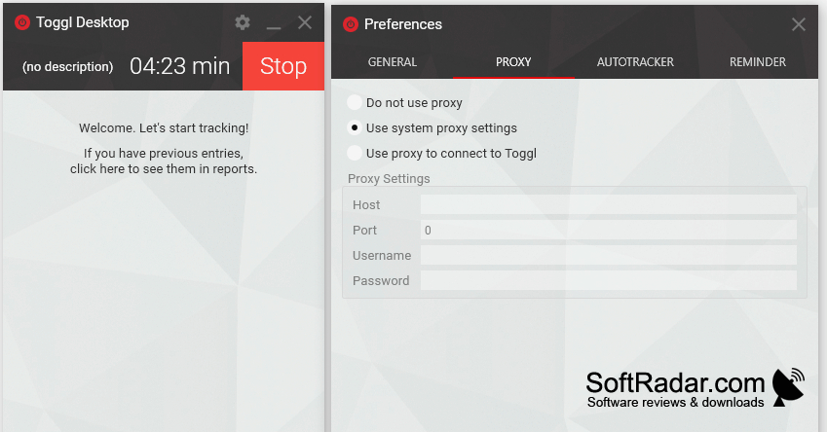Switch to the Autotracker tab

click(635, 62)
